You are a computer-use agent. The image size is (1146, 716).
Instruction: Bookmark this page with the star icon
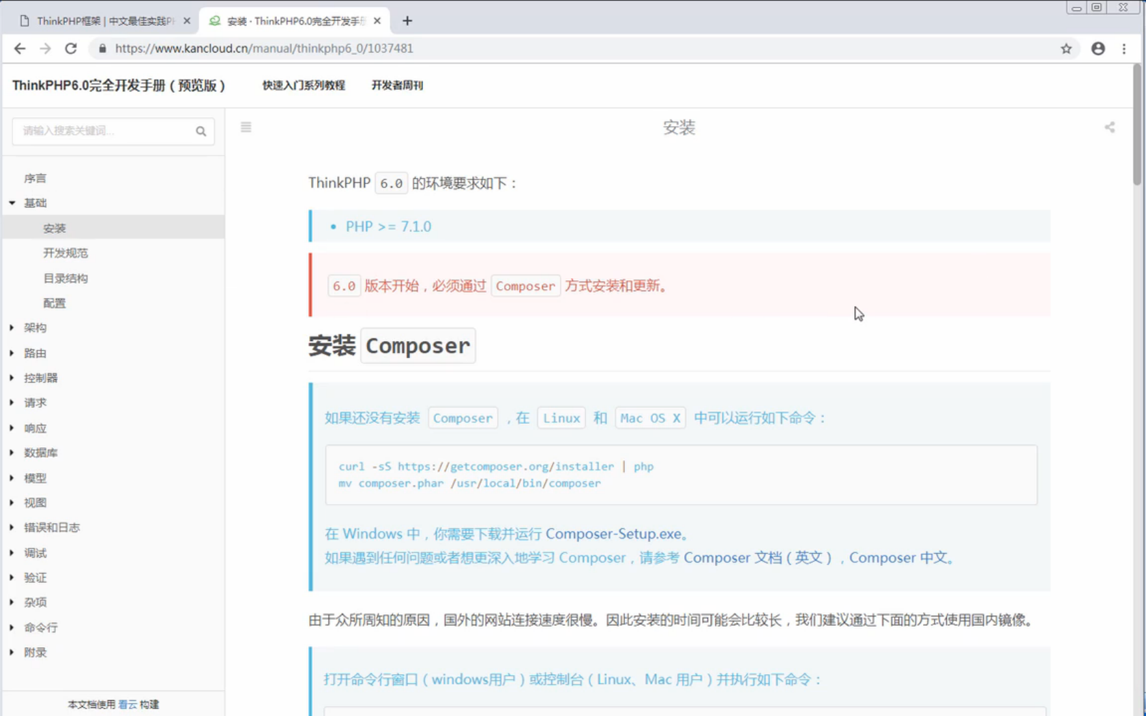(x=1066, y=48)
